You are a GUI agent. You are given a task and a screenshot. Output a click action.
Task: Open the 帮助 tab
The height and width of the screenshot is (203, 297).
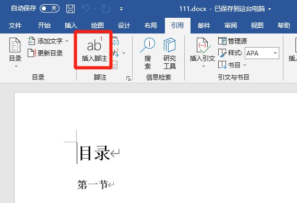[x=284, y=25]
